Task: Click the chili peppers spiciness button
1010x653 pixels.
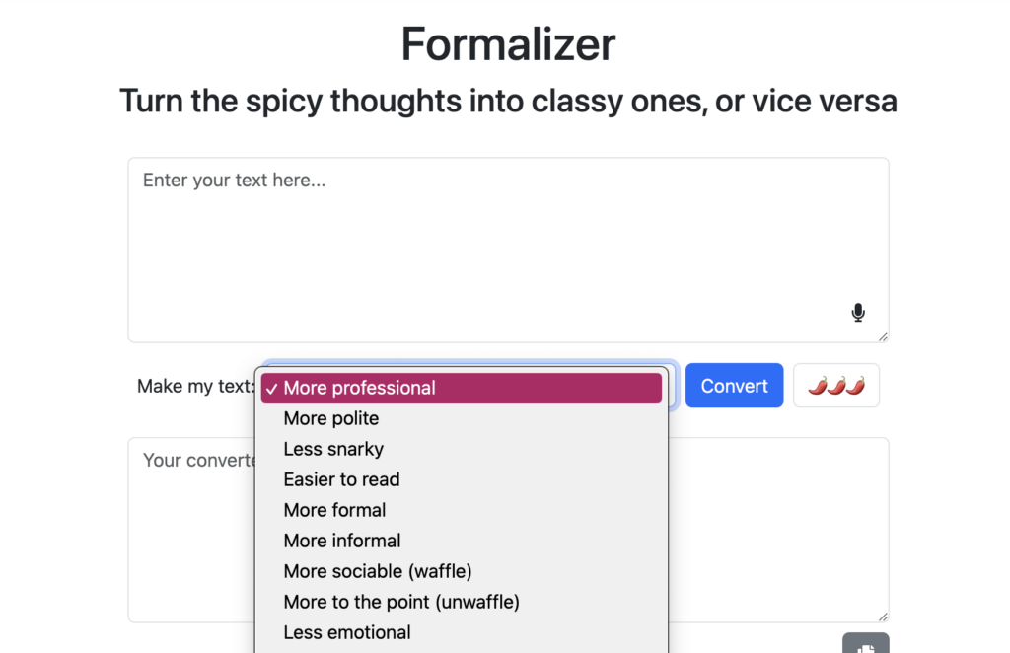Action: (835, 386)
